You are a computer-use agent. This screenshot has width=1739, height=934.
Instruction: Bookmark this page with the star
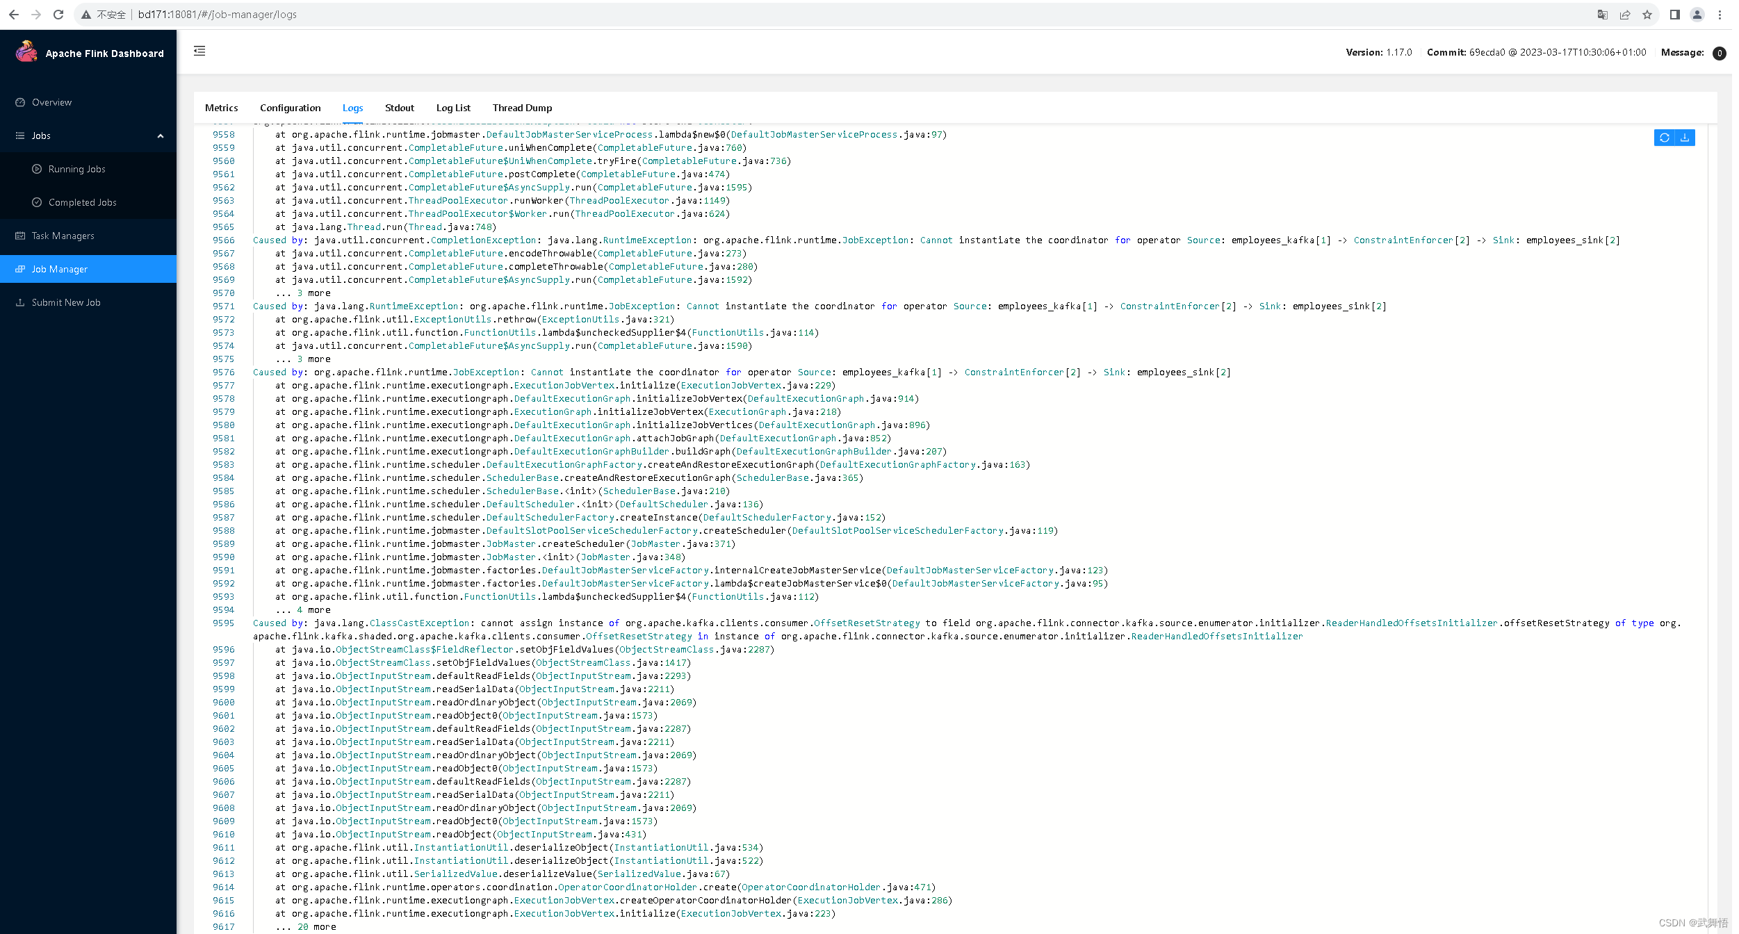pos(1648,15)
